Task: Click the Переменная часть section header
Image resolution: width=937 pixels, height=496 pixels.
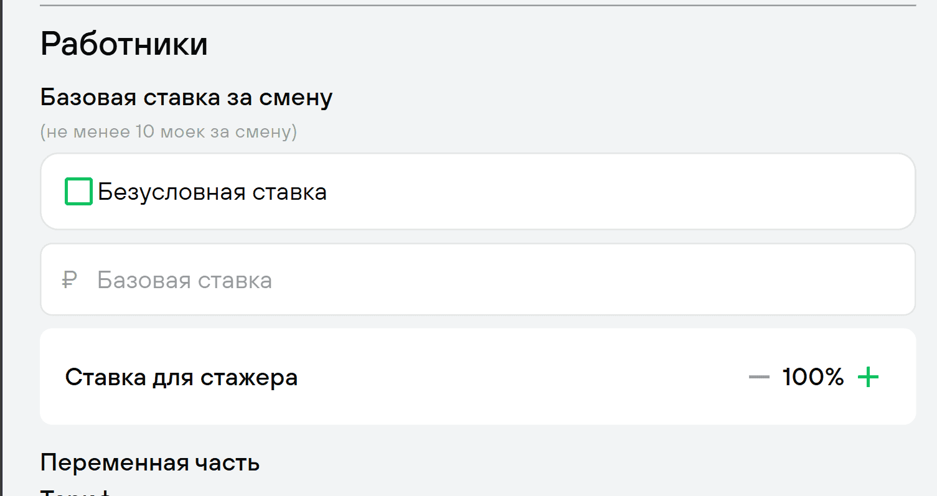Action: 149,462
